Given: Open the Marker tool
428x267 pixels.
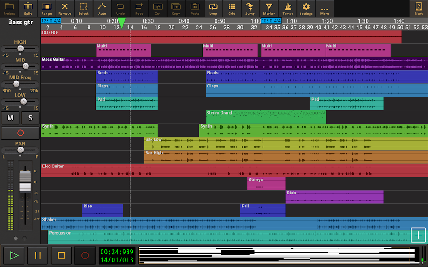Looking at the screenshot, I should click(x=269, y=8).
